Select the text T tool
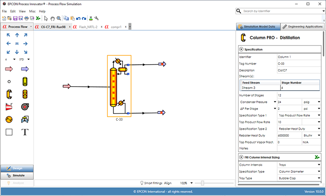 pyautogui.click(x=25, y=132)
